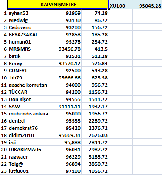
Task: Click the Cadovano cell
Action: [x=29, y=27]
